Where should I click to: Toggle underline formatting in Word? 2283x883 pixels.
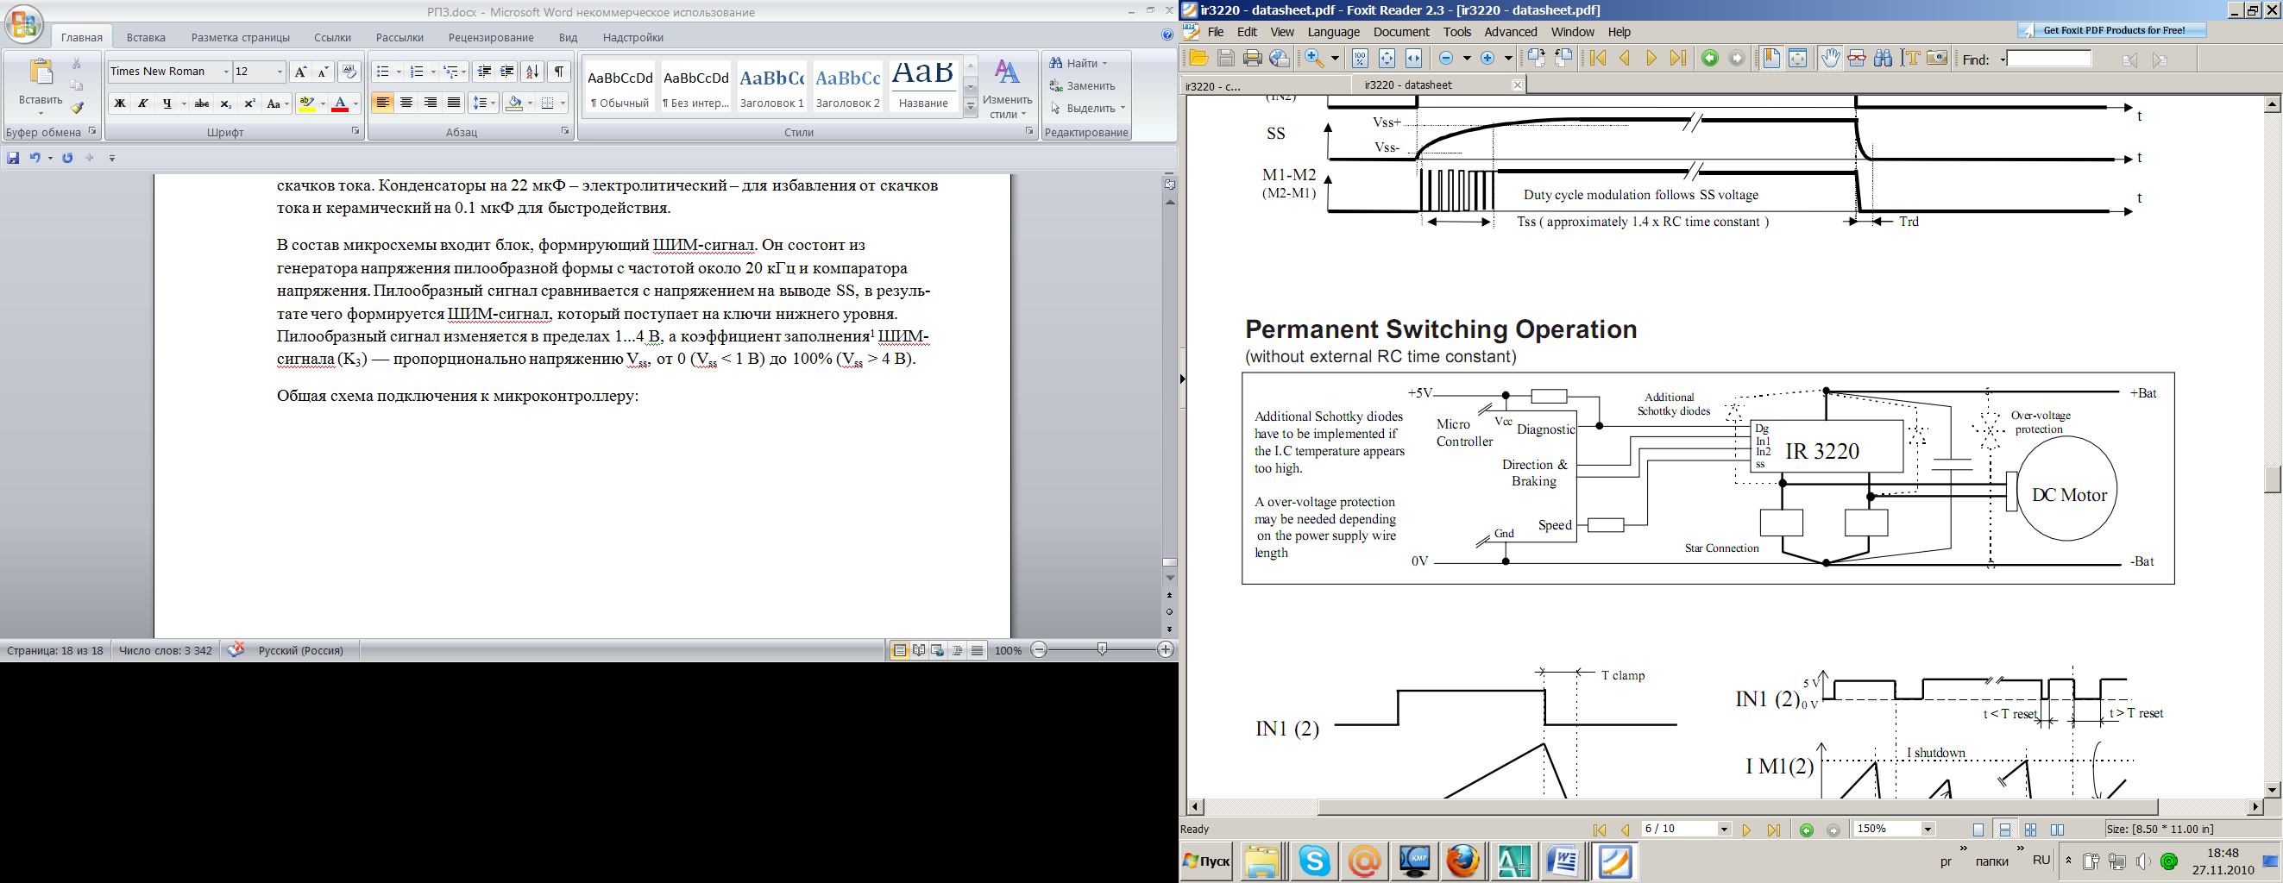coord(167,103)
